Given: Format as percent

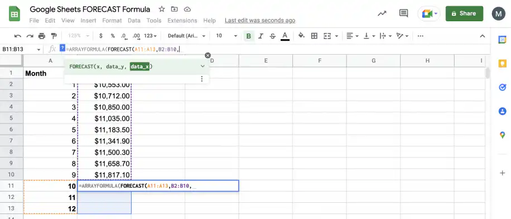Looking at the screenshot, I should 113,36.
